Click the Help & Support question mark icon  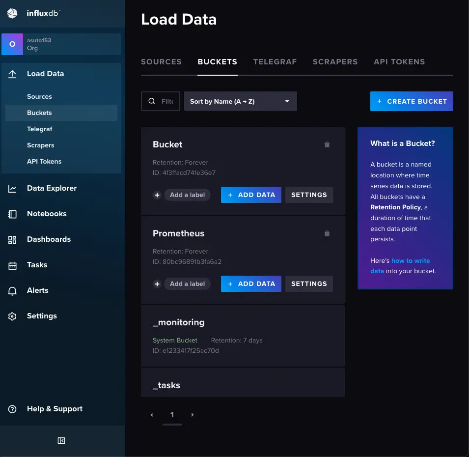pyautogui.click(x=12, y=408)
